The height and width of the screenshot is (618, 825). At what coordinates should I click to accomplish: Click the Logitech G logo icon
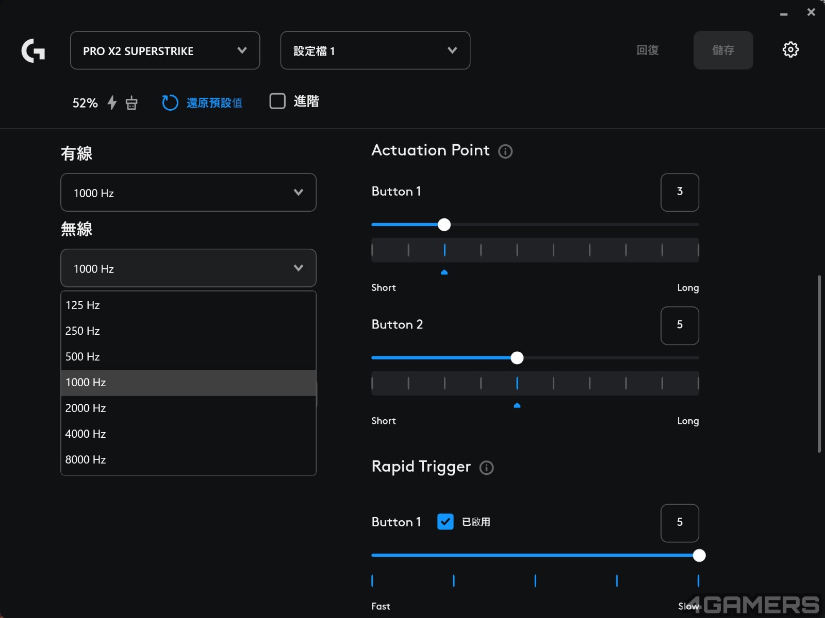pos(33,50)
